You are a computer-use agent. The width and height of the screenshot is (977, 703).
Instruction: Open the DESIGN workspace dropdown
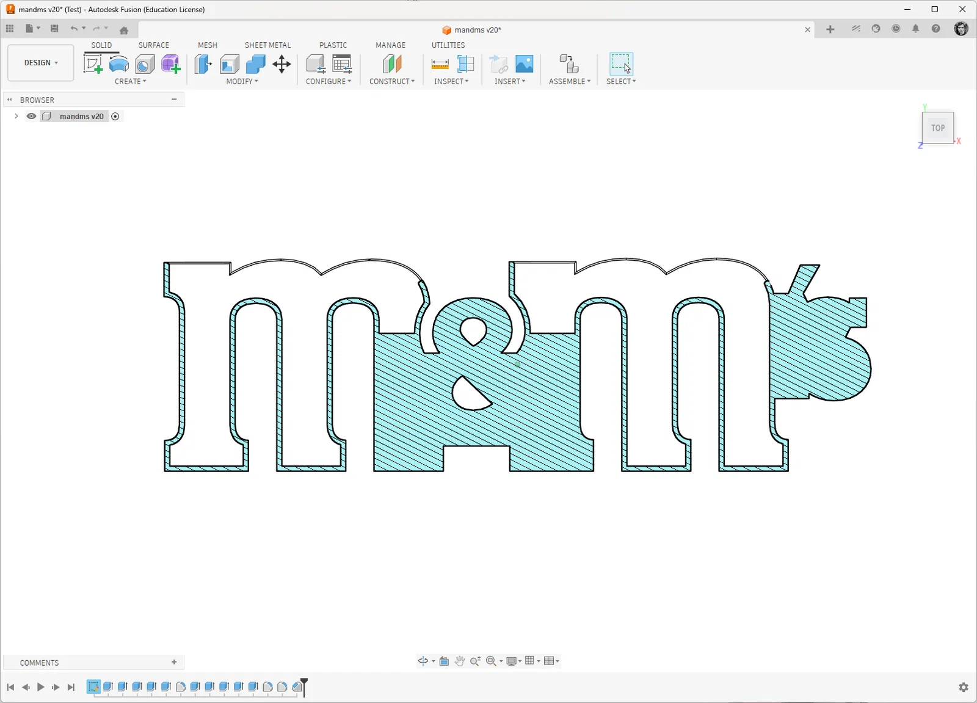(x=41, y=63)
